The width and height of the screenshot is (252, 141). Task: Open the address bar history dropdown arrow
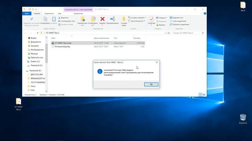click(165, 33)
